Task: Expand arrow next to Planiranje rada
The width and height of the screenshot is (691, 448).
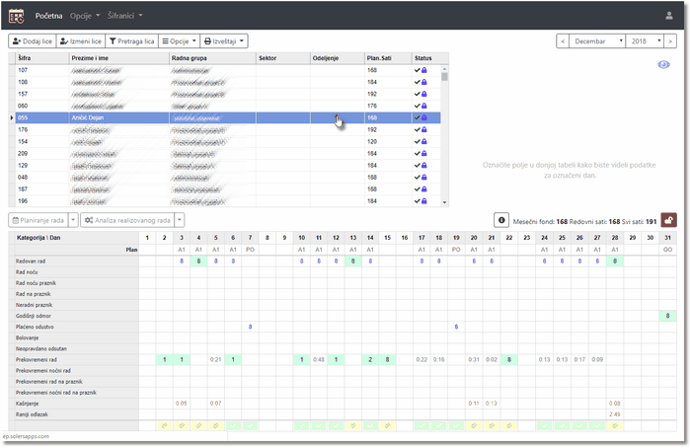Action: (x=74, y=220)
